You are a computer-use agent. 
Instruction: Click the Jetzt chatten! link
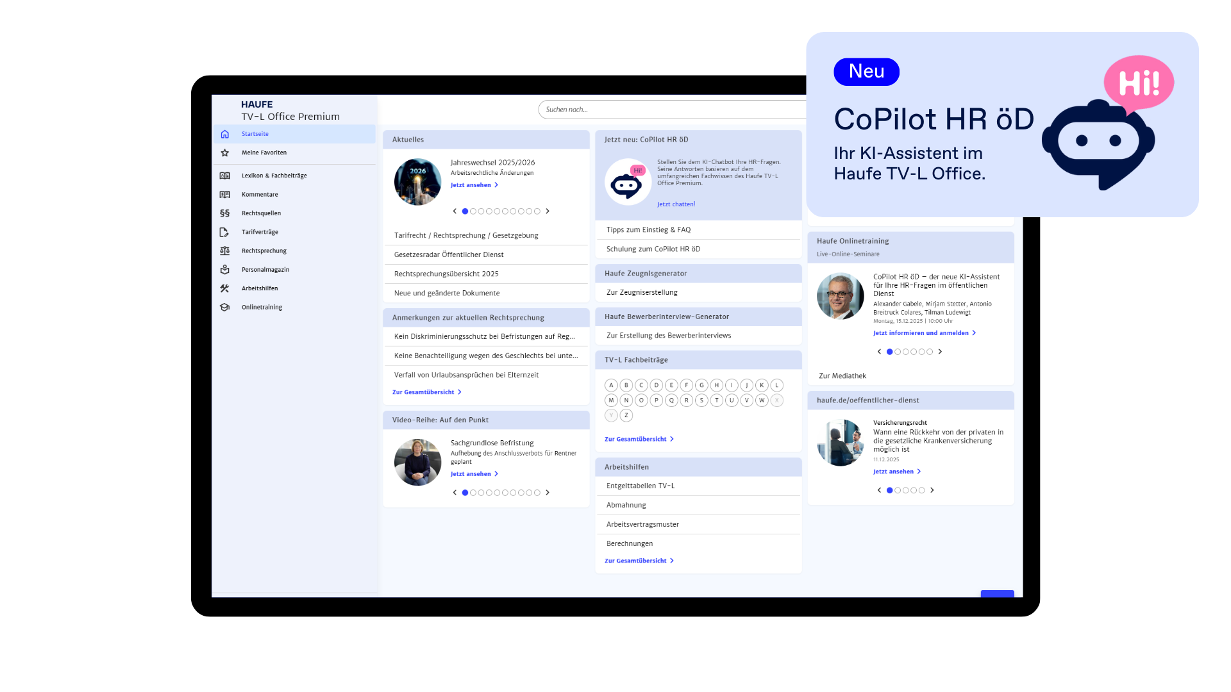pos(676,204)
